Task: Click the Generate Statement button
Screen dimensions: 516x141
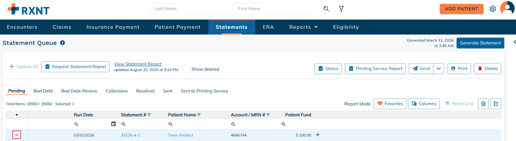Action: click(480, 43)
